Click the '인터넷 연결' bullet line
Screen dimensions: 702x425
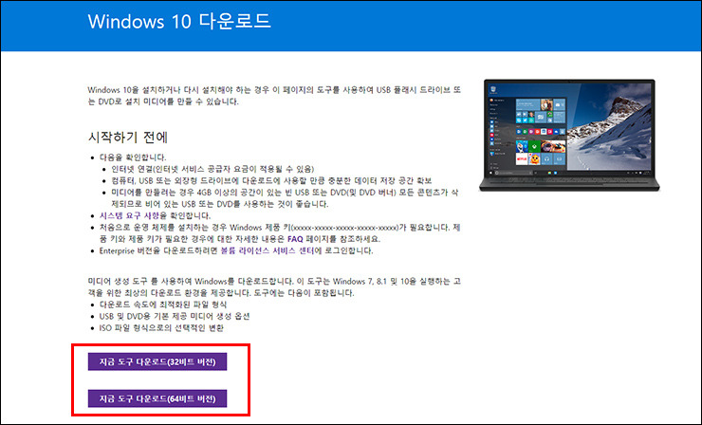click(x=212, y=169)
